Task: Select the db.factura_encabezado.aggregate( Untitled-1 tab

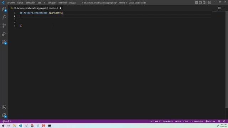Action: tap(36, 8)
